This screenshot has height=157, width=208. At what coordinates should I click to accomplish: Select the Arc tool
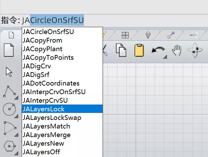coord(10,128)
